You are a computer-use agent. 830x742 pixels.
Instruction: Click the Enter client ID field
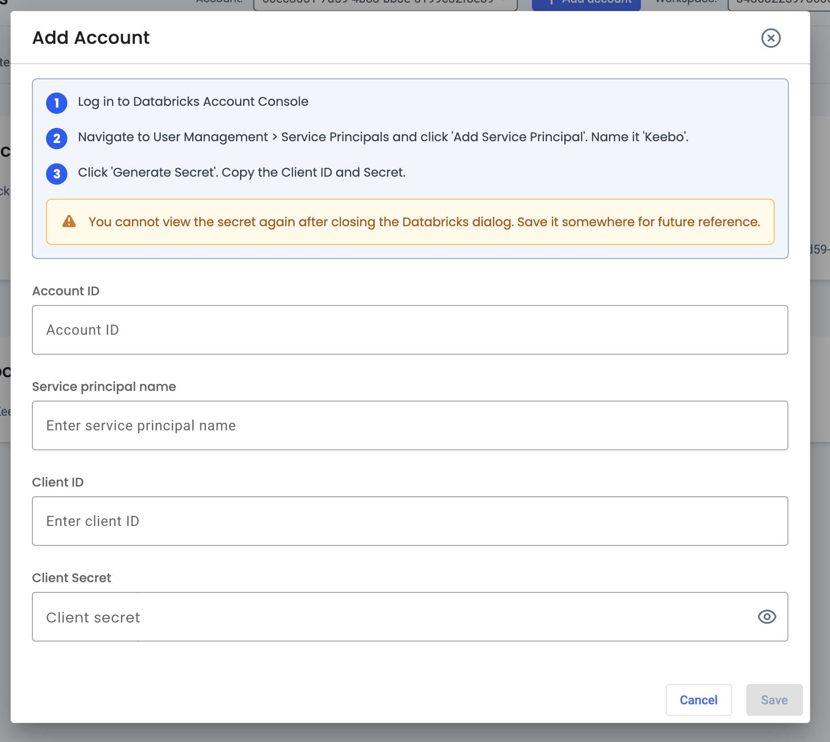click(410, 521)
